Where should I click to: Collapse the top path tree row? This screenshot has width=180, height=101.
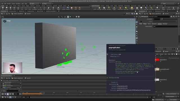[2, 81]
